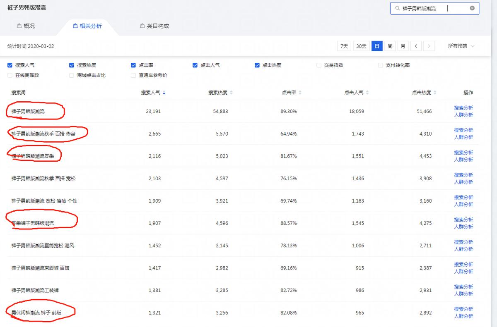Image resolution: width=497 pixels, height=327 pixels.
Task: Click the left arrow to view previous date
Action: tap(416, 46)
